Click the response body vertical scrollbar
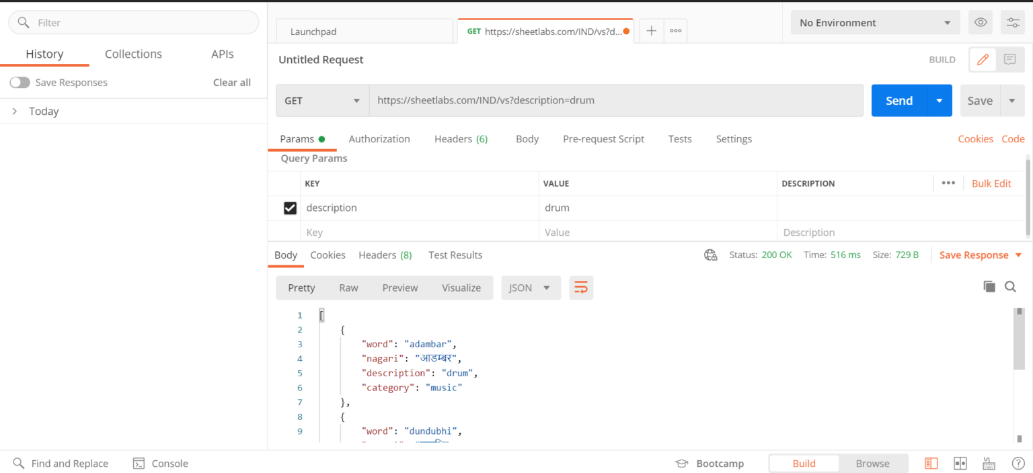 (1019, 339)
